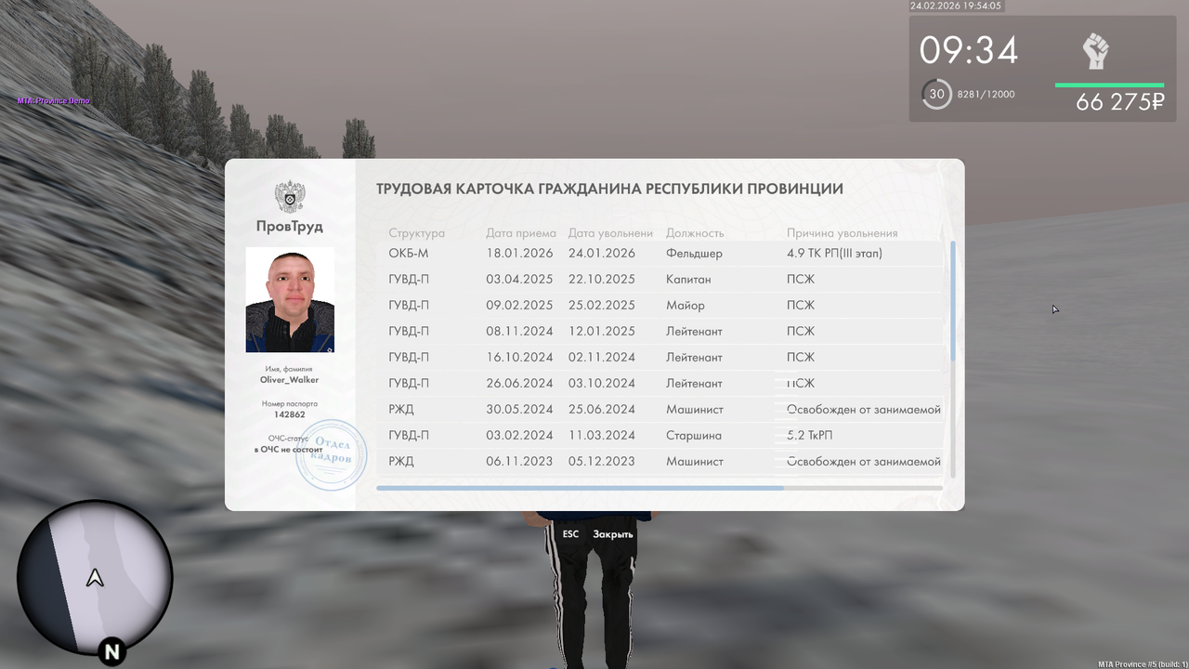Click hire date 03.02.2024
The image size is (1189, 669).
tap(519, 436)
